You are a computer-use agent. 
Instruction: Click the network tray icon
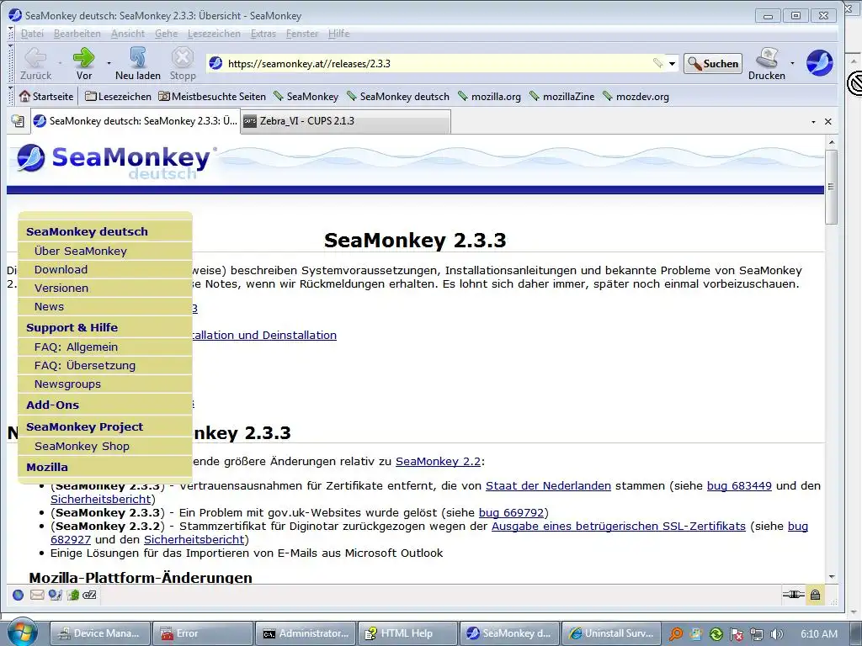[757, 634]
